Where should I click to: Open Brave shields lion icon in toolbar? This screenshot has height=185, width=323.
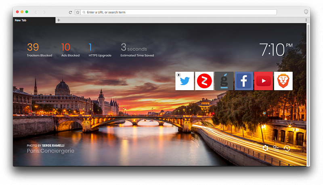306,12
